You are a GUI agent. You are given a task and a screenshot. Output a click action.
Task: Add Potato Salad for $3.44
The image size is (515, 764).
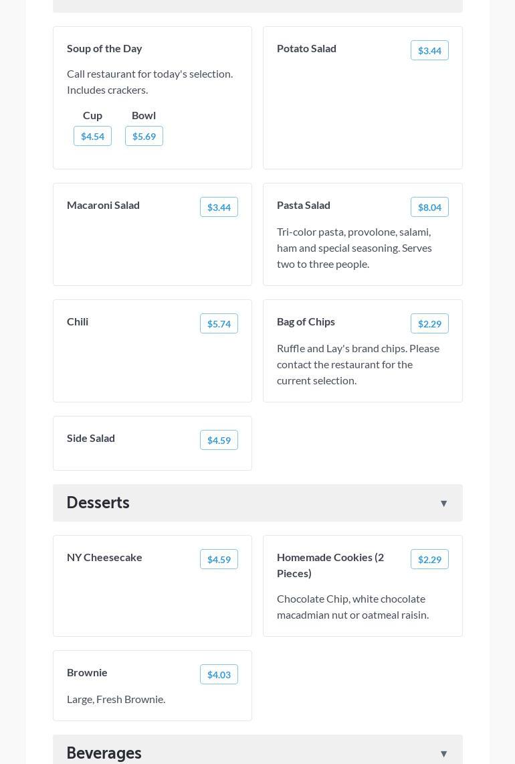pos(429,51)
